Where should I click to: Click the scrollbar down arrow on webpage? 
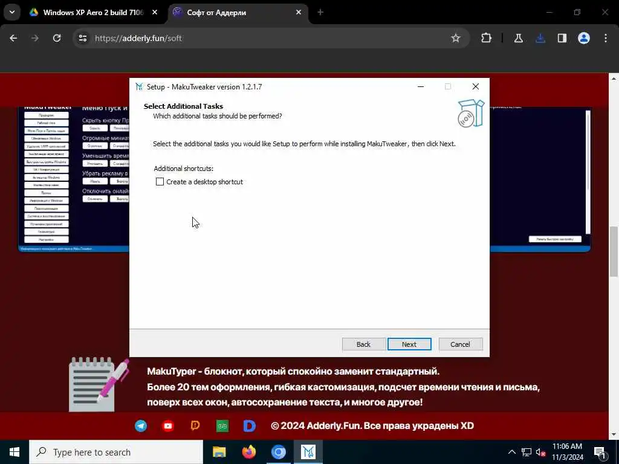click(614, 435)
